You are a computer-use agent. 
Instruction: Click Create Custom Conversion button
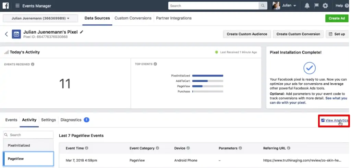[x=298, y=34]
